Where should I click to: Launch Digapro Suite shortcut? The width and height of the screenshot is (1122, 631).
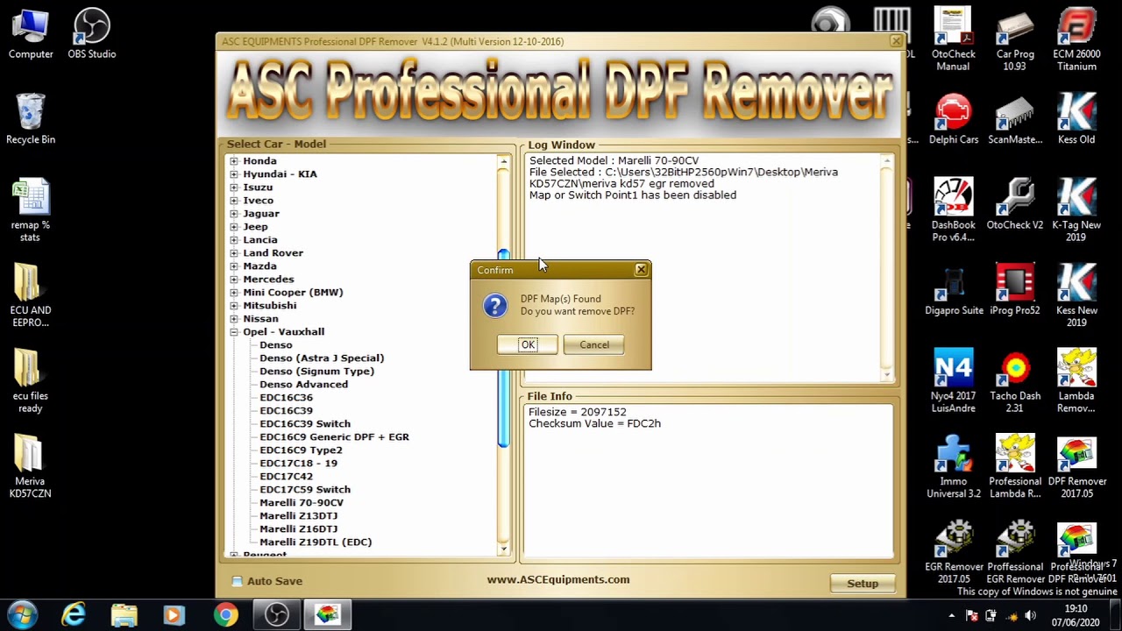[x=954, y=290]
